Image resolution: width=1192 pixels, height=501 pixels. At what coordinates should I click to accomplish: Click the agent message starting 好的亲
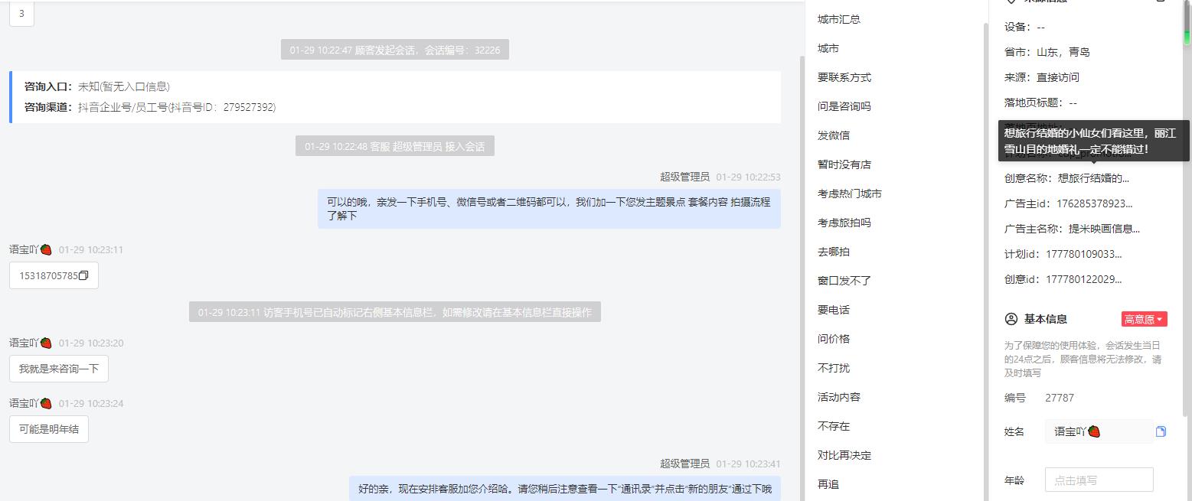click(565, 489)
